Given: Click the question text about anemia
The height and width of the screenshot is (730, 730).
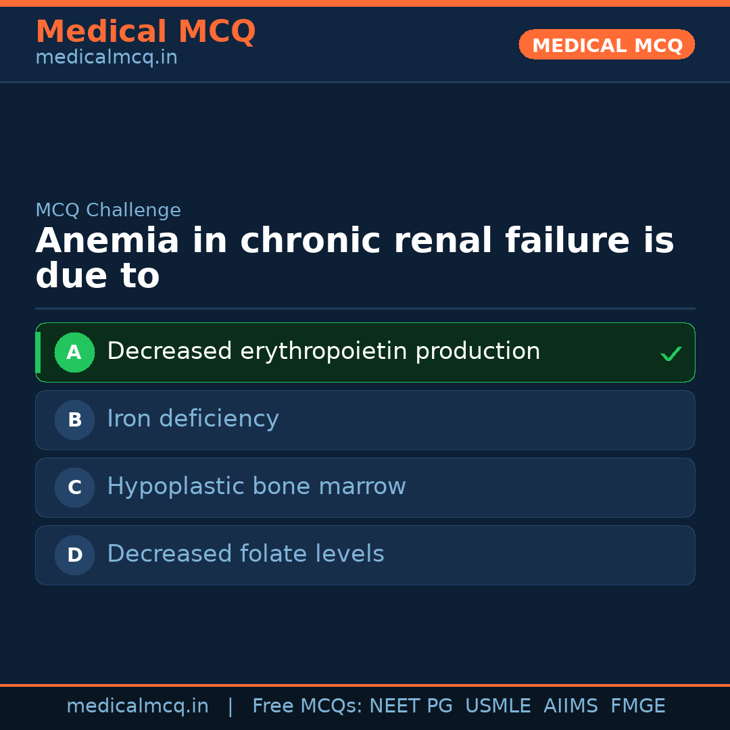Looking at the screenshot, I should click(354, 258).
